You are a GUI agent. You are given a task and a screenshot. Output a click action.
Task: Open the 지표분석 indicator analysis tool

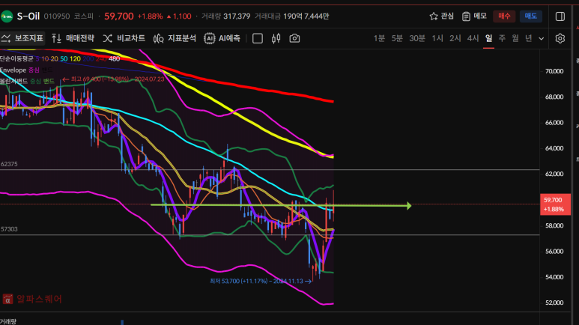click(175, 38)
